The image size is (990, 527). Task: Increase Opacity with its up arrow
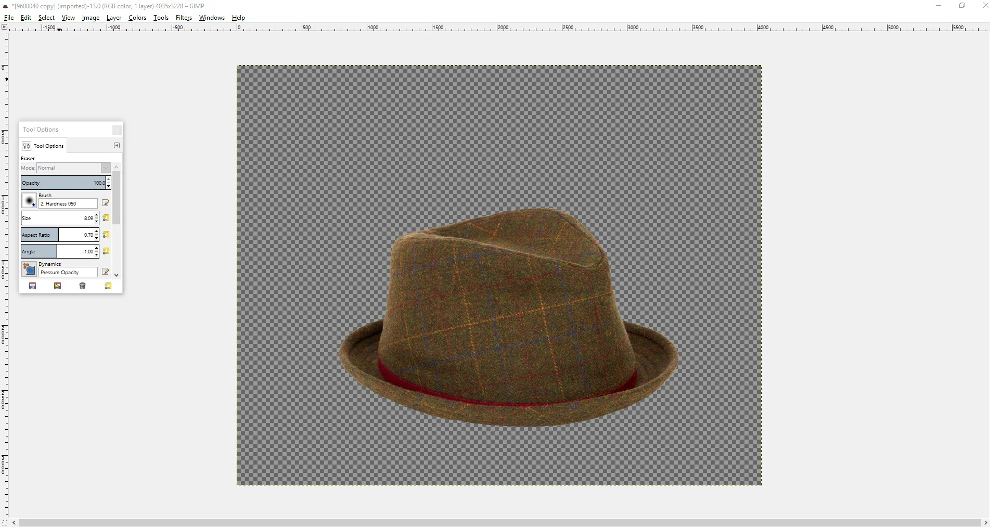coord(108,179)
